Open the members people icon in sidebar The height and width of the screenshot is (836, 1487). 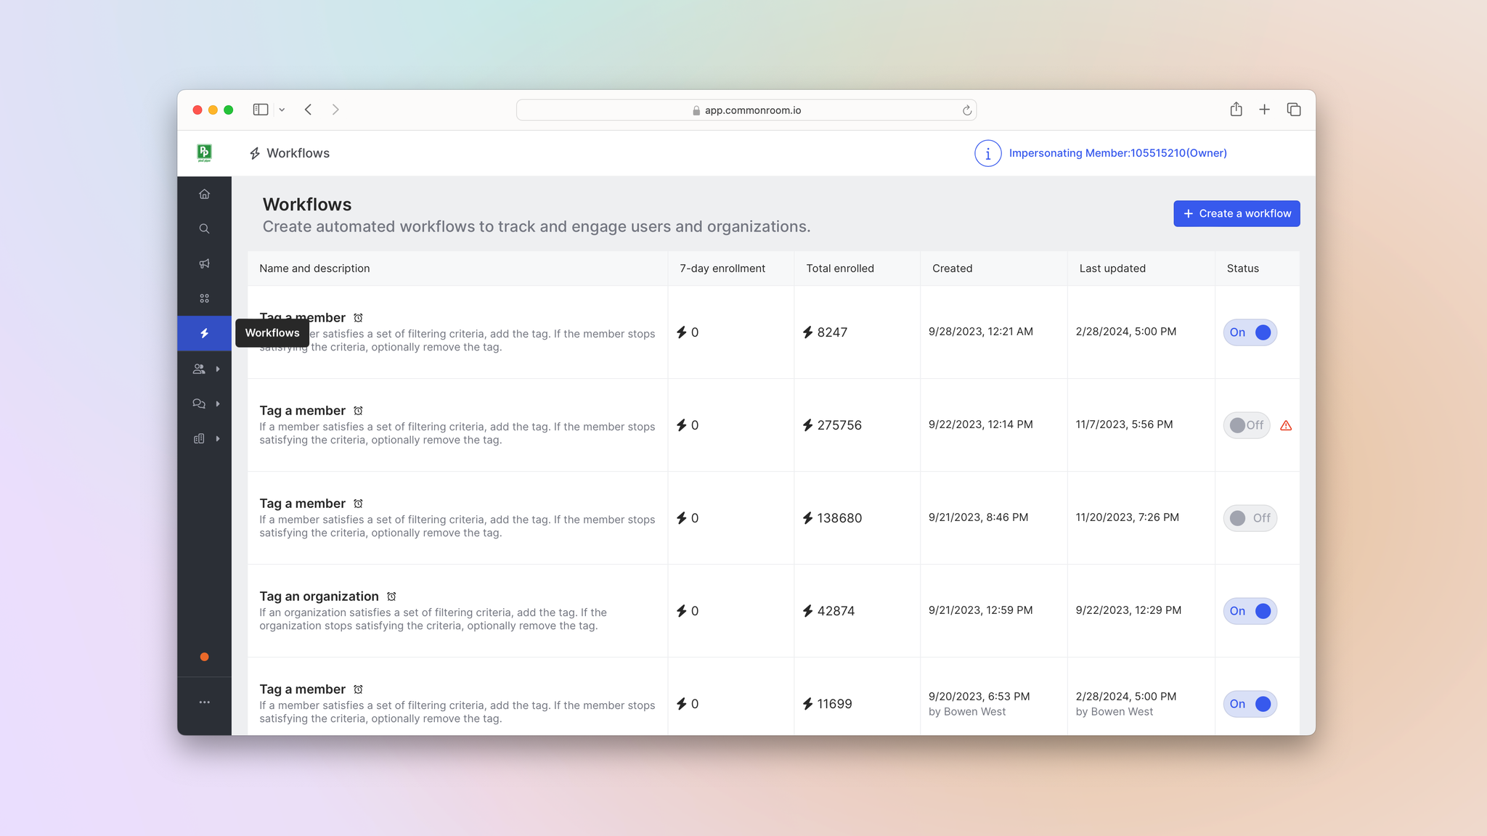pos(199,369)
